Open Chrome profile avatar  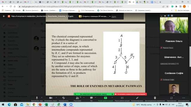(184, 7)
